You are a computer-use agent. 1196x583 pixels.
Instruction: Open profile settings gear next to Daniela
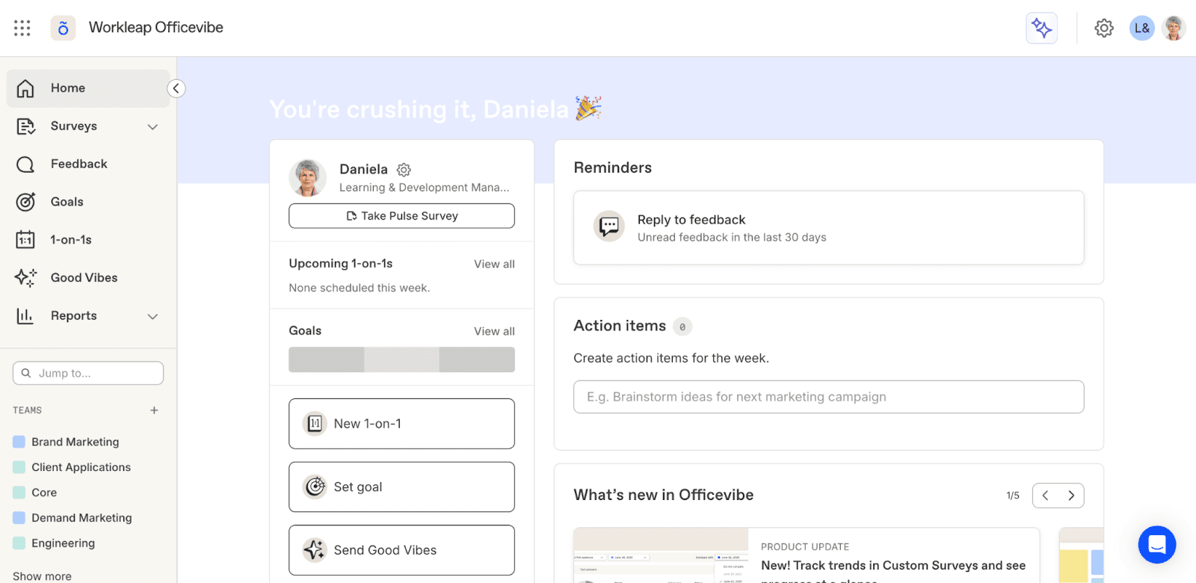(x=404, y=170)
